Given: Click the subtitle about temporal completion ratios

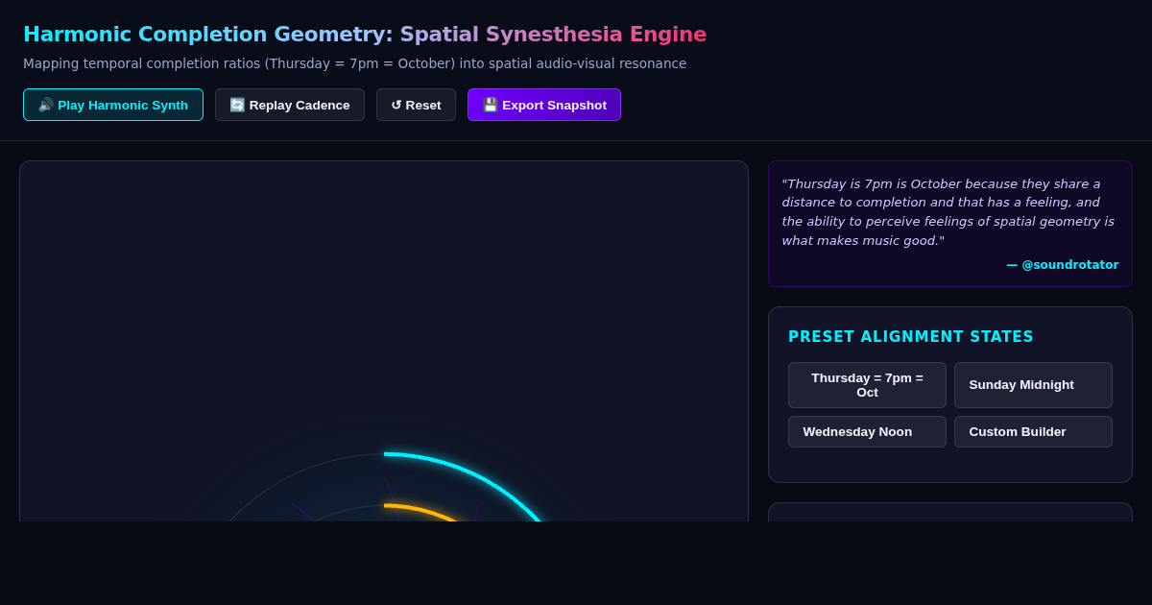Looking at the screenshot, I should click(x=355, y=63).
